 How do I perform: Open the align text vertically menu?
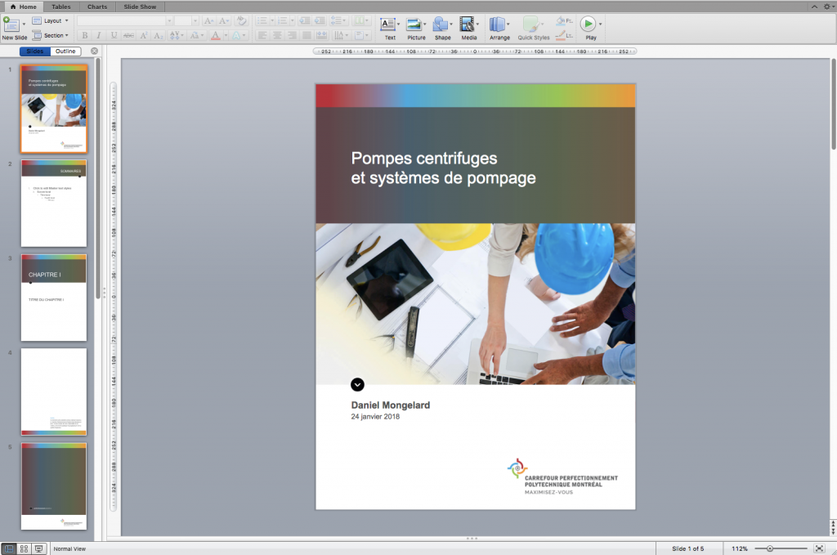coord(361,36)
